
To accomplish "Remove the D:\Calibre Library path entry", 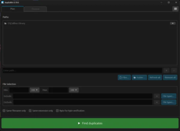I will click(x=173, y=23).
